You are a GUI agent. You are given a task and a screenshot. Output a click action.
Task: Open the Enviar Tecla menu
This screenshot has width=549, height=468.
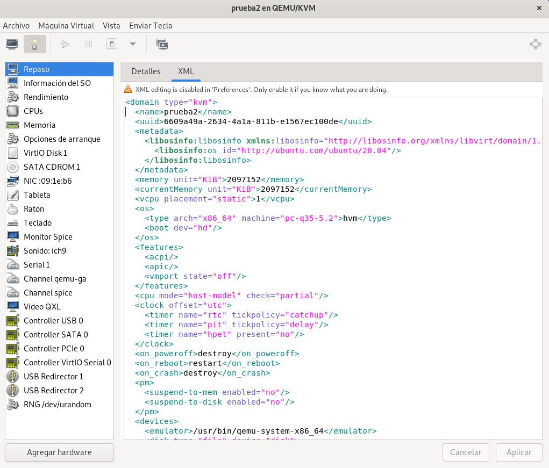151,26
